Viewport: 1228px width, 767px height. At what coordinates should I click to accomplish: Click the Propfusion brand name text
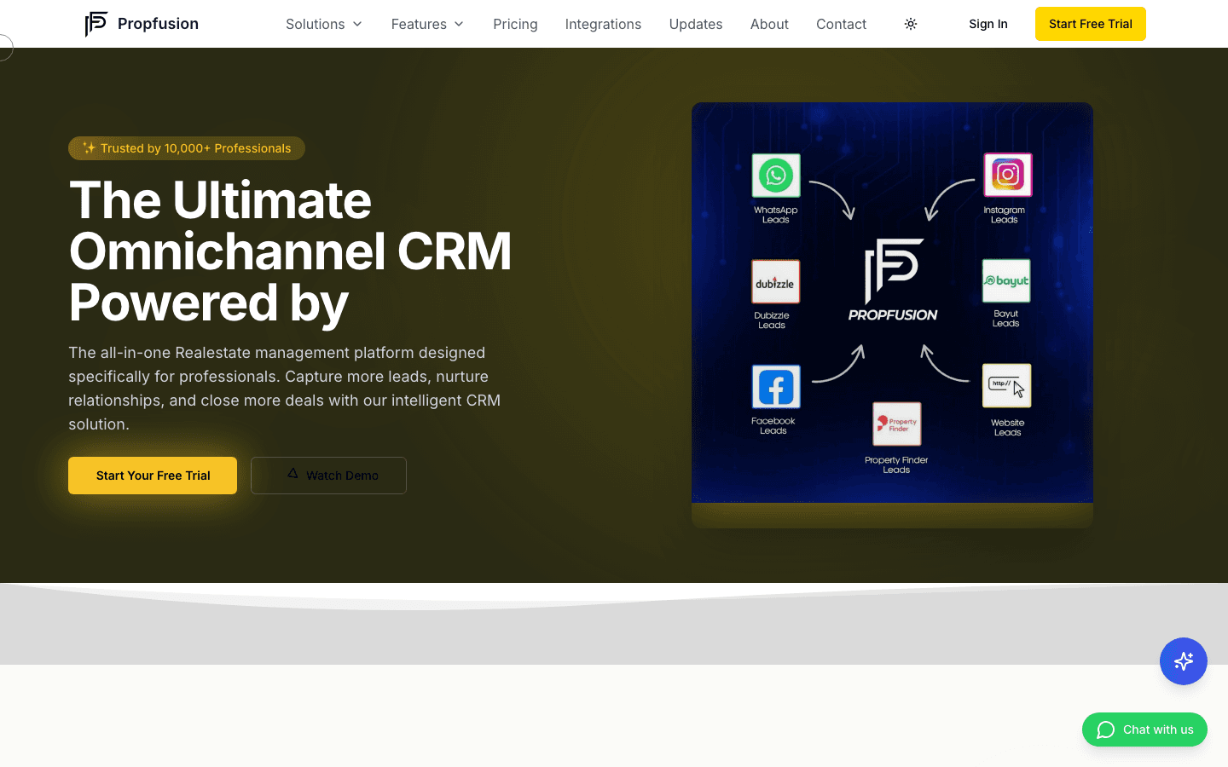pyautogui.click(x=158, y=24)
